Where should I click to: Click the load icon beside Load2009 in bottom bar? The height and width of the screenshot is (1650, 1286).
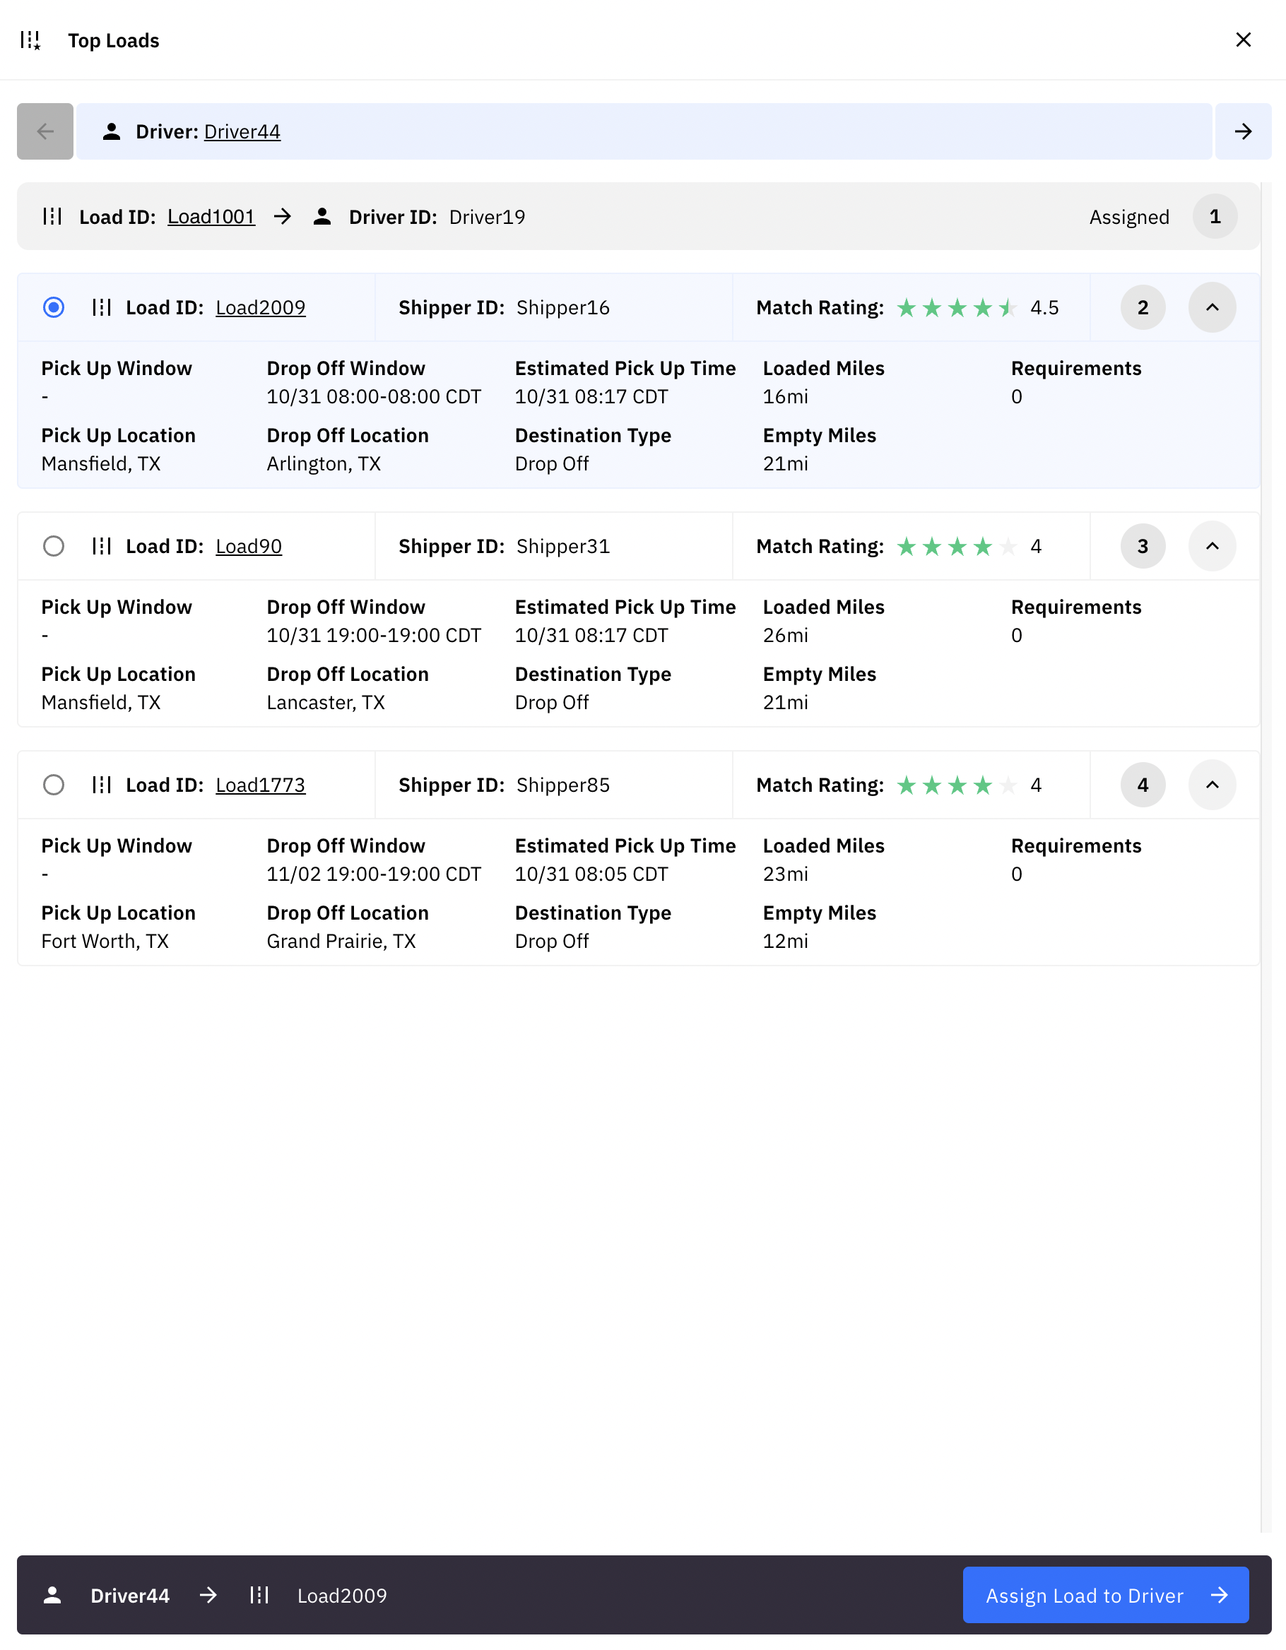coord(260,1596)
